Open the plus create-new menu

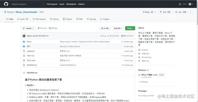(185, 4)
